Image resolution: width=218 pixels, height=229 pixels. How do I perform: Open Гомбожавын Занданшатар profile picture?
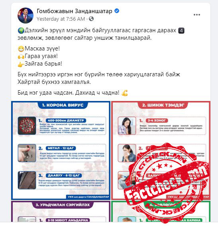[x=26, y=16]
